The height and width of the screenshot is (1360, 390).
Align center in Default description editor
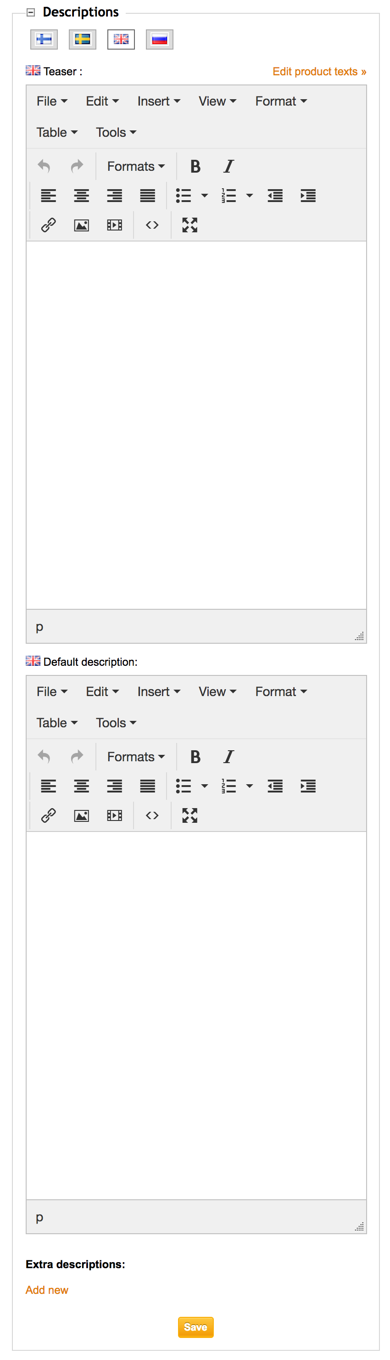tap(81, 786)
